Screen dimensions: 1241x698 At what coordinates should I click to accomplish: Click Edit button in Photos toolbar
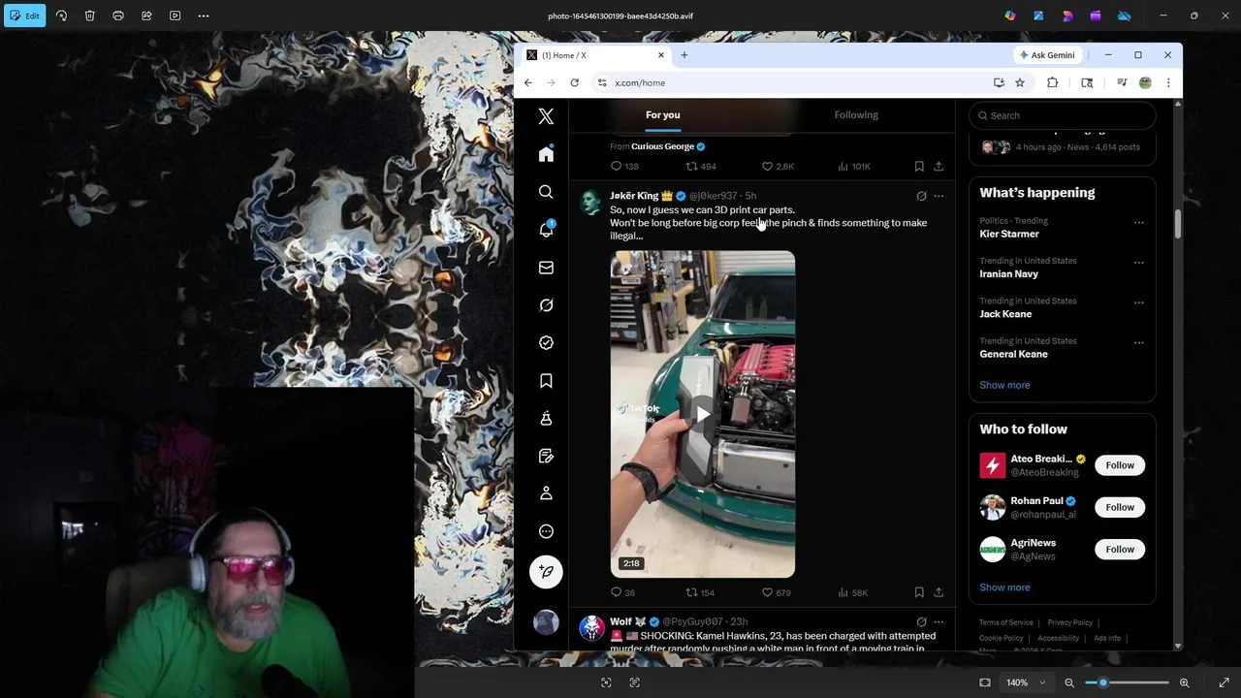coord(24,16)
